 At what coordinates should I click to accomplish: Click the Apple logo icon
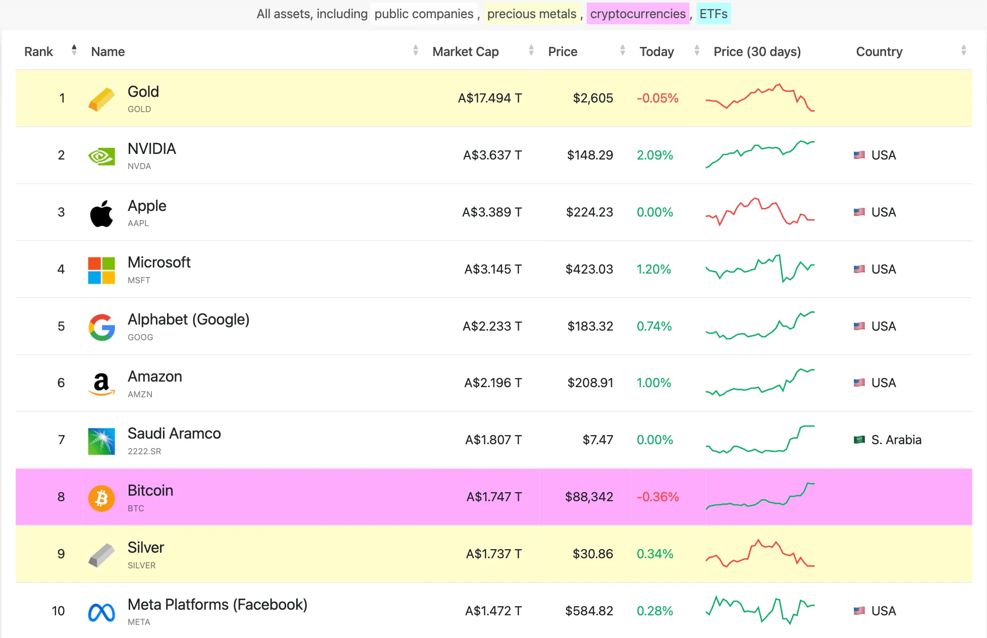101,213
